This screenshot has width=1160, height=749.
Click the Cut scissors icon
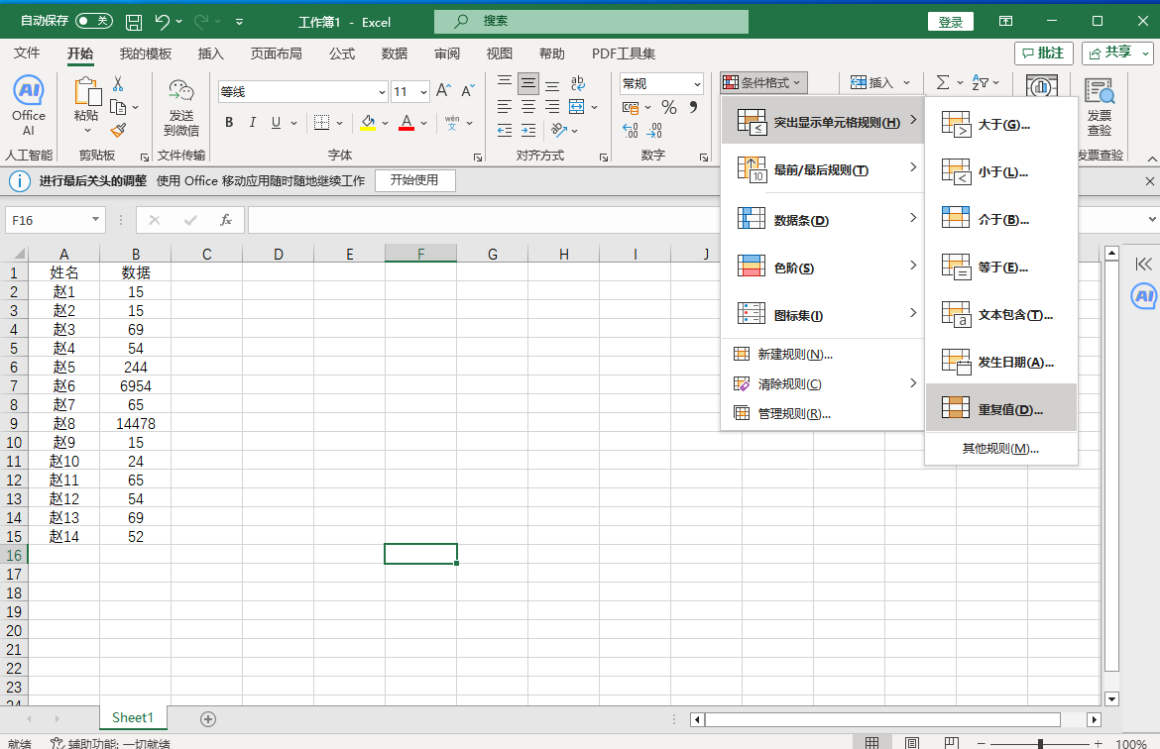(x=118, y=84)
